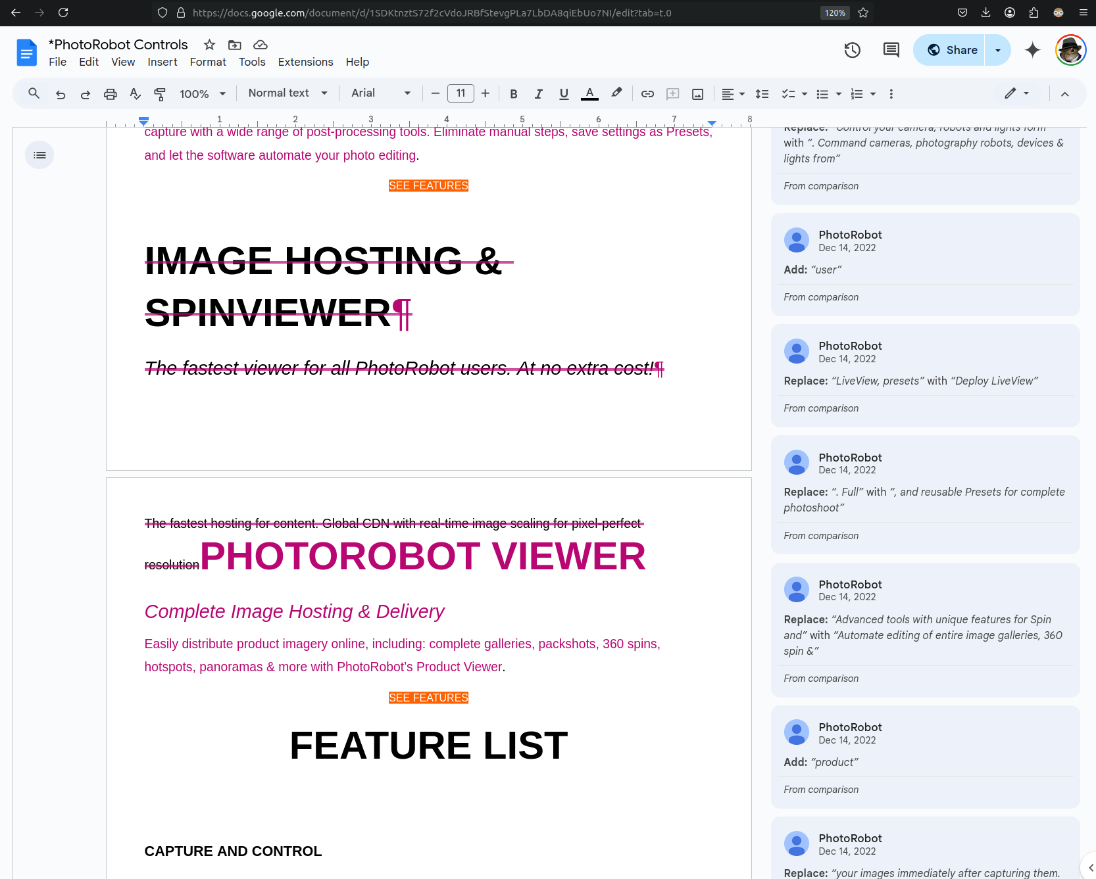Click SEE FEATURES above FEATURE LIST heading
The width and height of the screenshot is (1096, 879).
pyautogui.click(x=428, y=698)
